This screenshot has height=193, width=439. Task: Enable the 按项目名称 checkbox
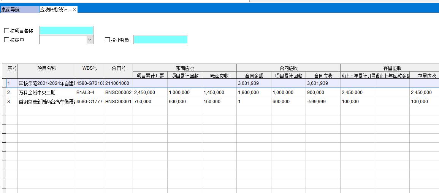(7, 31)
